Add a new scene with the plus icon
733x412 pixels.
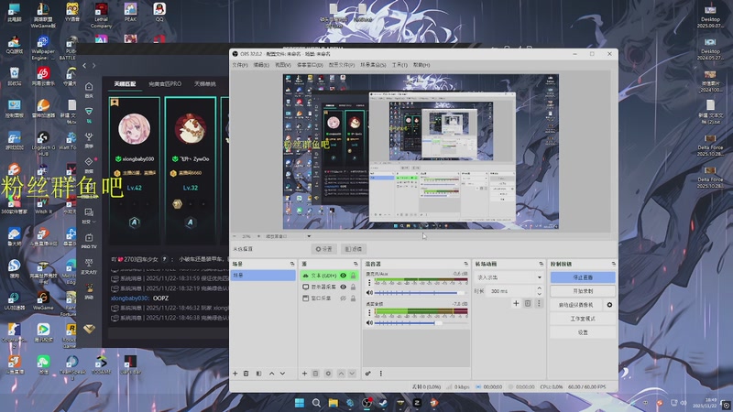coord(235,374)
